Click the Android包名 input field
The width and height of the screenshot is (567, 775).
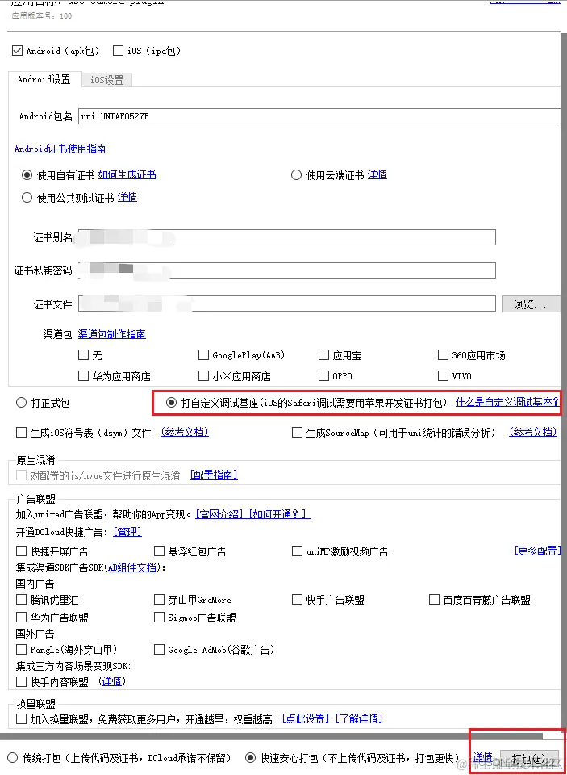pos(319,116)
